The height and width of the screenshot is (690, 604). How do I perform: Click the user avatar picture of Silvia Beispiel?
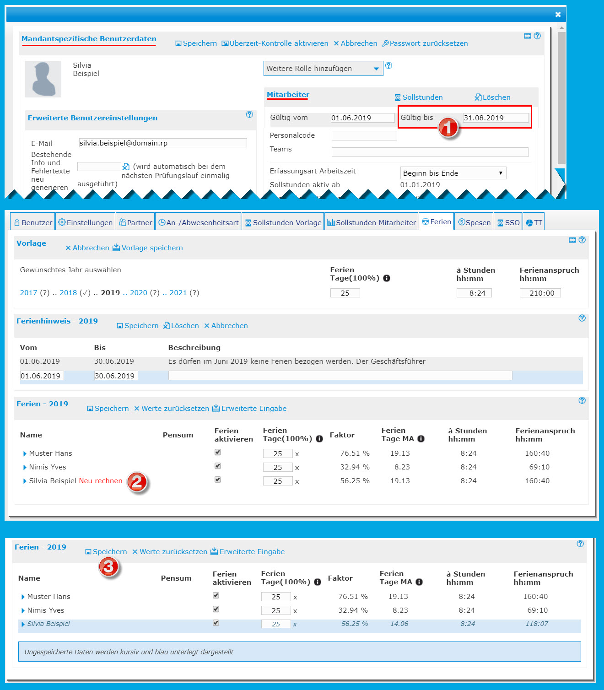pos(43,79)
